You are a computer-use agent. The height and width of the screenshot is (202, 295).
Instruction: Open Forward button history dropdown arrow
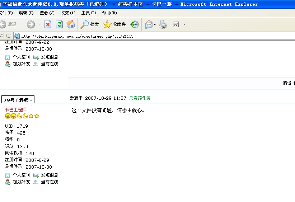point(39,24)
